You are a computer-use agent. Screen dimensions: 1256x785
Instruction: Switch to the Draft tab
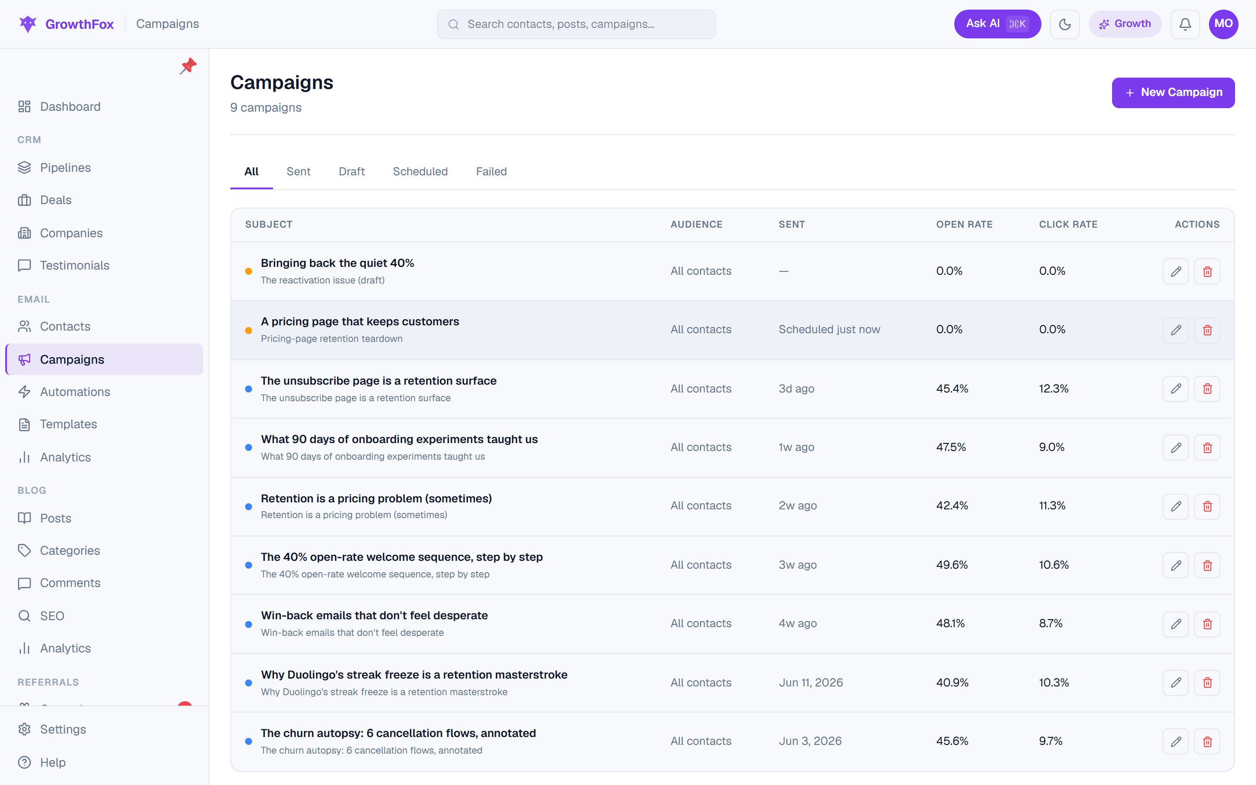352,171
